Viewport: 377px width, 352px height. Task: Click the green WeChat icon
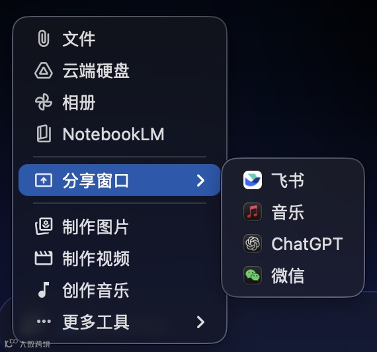[x=253, y=275]
